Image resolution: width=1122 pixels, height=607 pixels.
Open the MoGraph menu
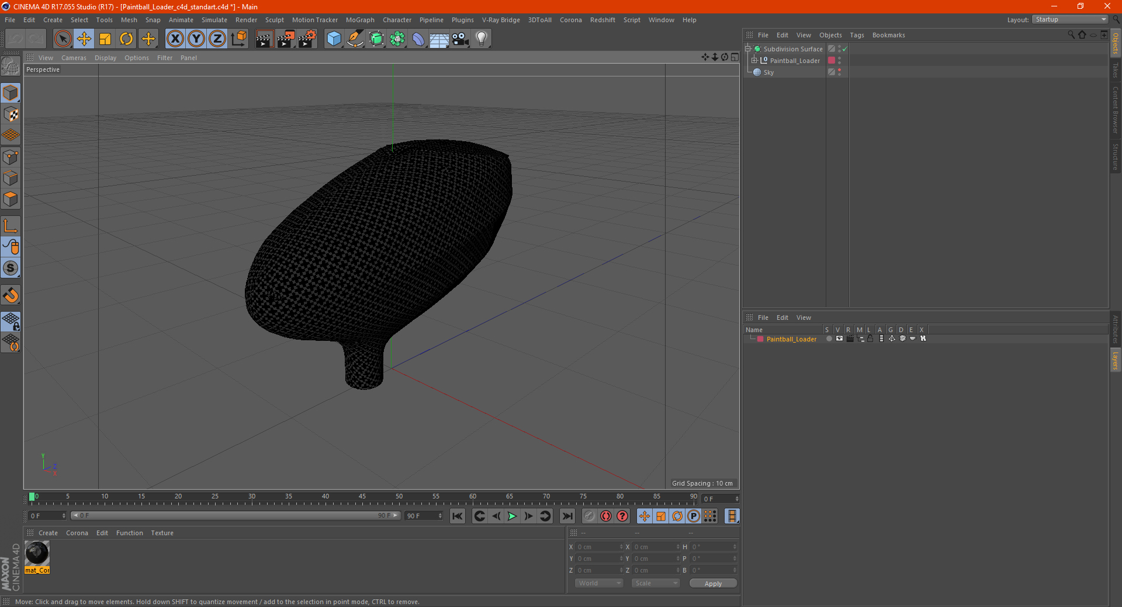point(360,20)
